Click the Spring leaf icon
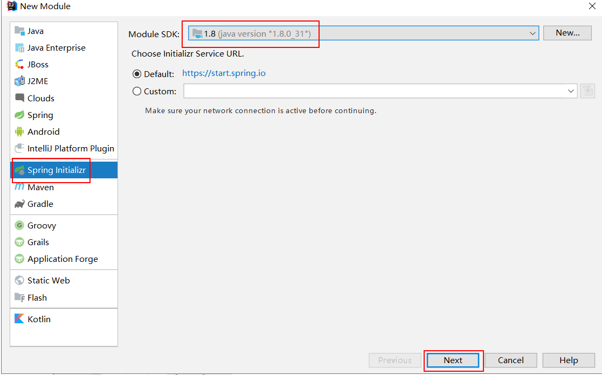602x375 pixels. [x=19, y=115]
